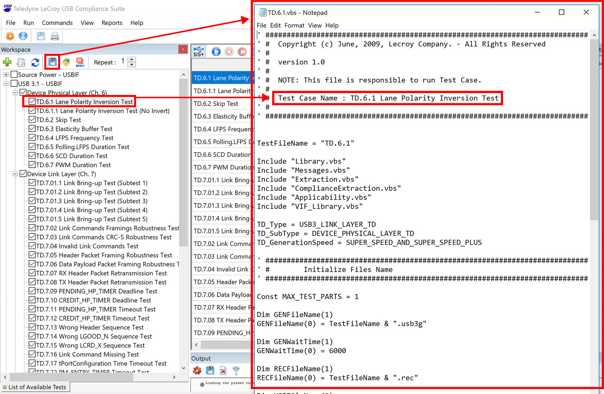Click the workspace tree vertical scrollbar up arrow
Image resolution: width=604 pixels, height=394 pixels.
(x=183, y=75)
